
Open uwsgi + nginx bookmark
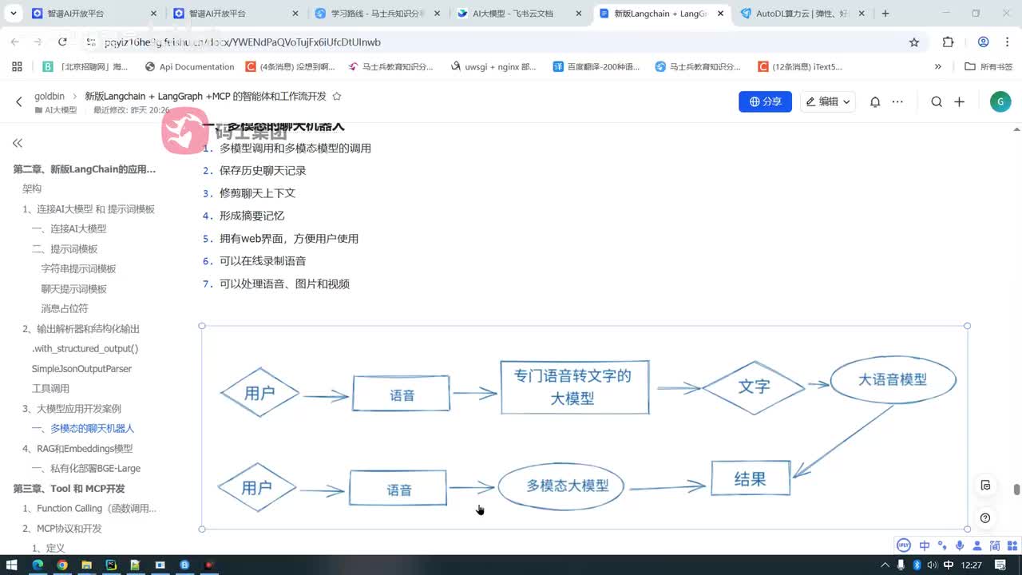[x=494, y=67]
